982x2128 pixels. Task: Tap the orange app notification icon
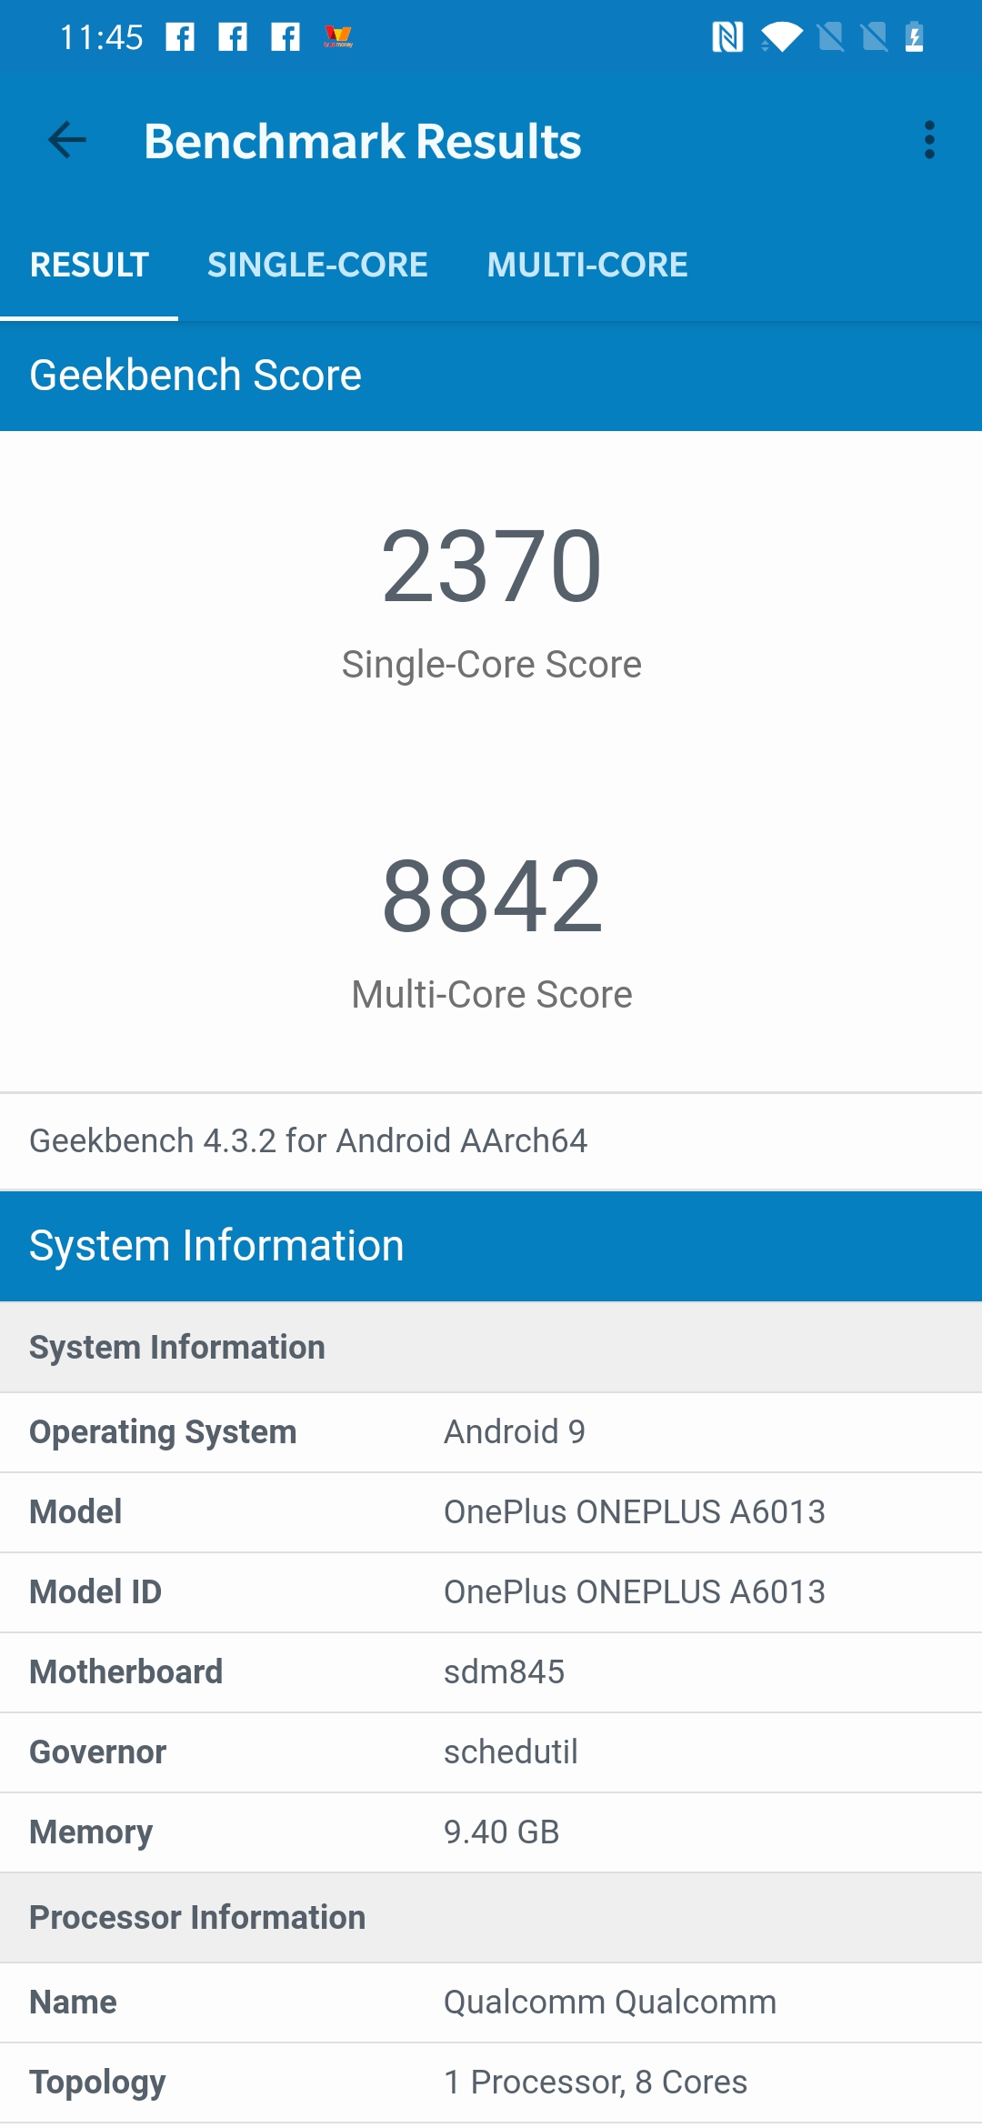pos(338,37)
